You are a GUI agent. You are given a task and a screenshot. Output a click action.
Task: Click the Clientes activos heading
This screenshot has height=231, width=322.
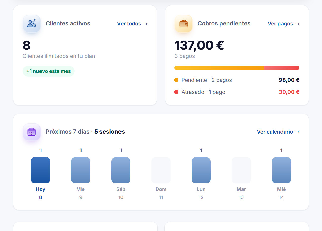[x=68, y=24]
